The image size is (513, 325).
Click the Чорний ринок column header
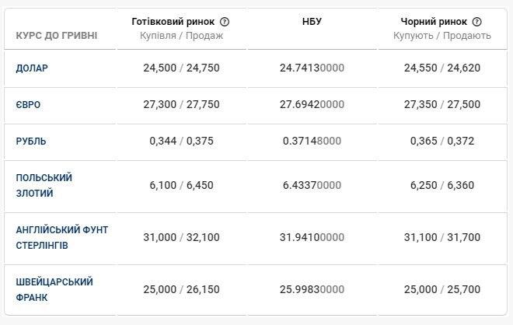point(435,22)
